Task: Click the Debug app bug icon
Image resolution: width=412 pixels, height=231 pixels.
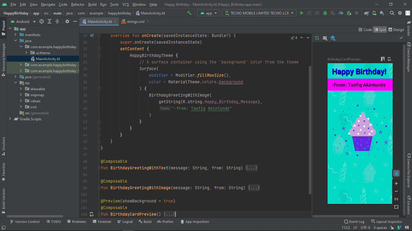Action: coord(325,13)
